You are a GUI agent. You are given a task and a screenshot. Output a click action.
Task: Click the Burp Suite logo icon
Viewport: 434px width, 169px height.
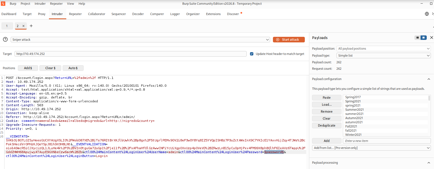pyautogui.click(x=3, y=4)
